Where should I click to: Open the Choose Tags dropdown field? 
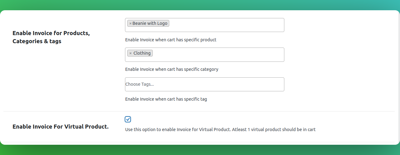(x=205, y=84)
